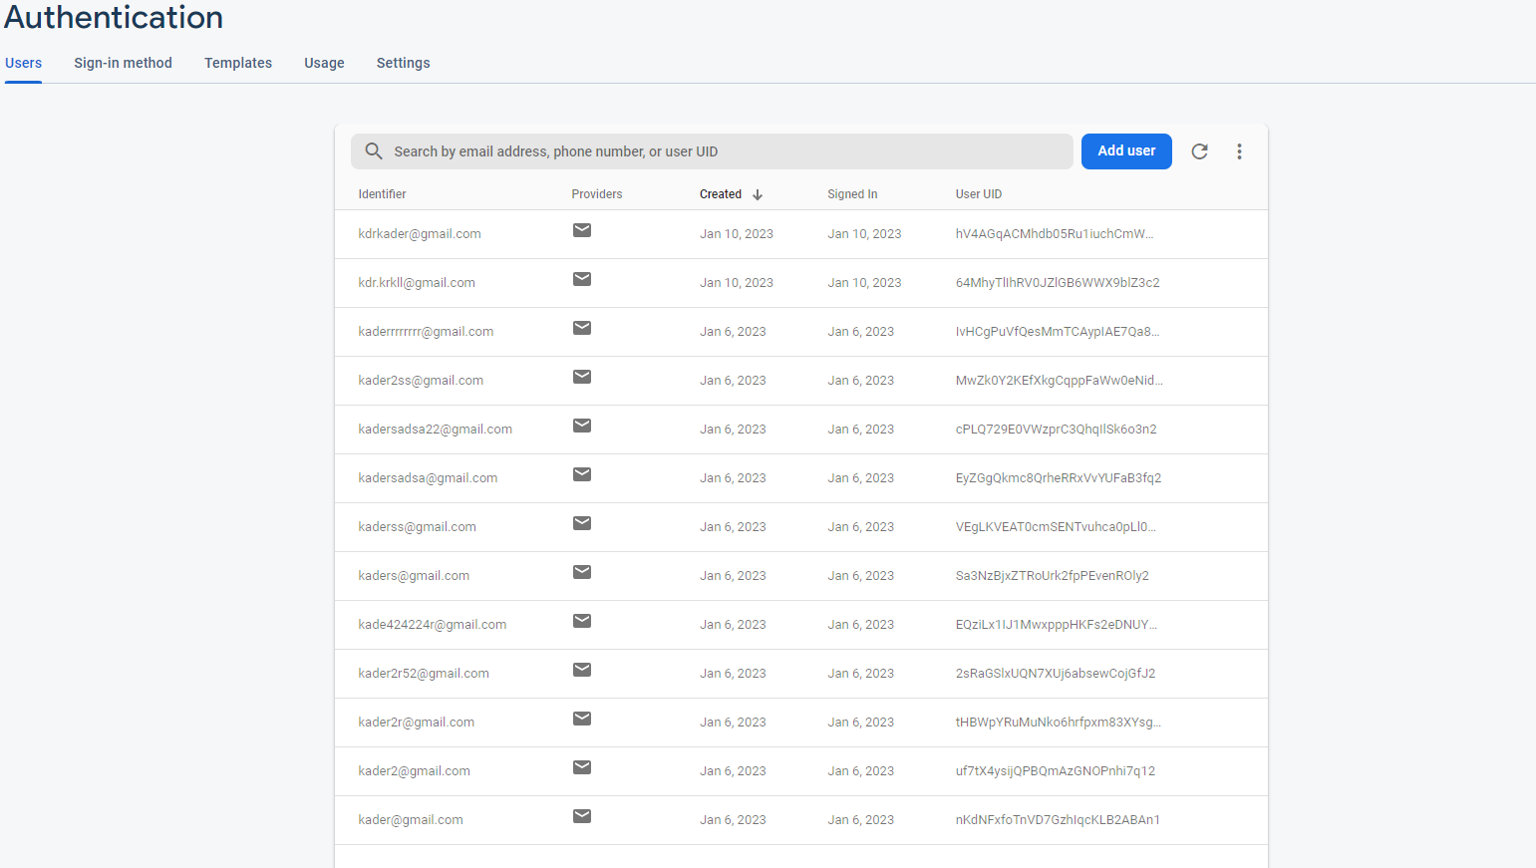
Task: Click the Add user button
Action: coord(1126,150)
